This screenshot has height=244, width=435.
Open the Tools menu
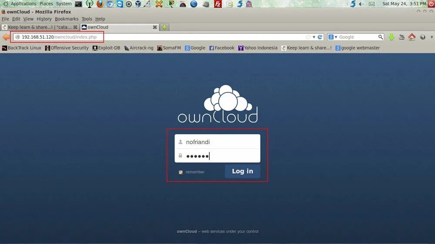[87, 19]
